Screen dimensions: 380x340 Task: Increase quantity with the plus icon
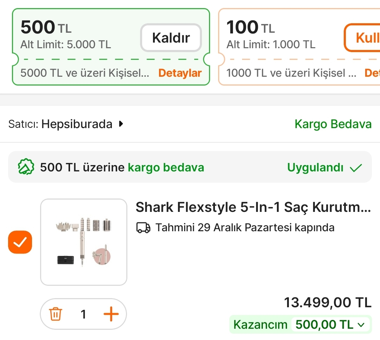(x=111, y=314)
